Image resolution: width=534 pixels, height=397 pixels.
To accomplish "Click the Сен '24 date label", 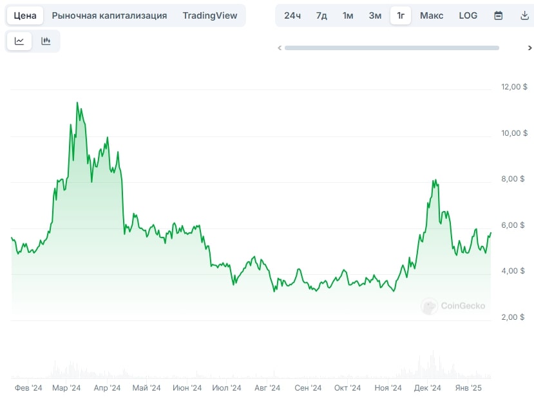I will click(x=308, y=388).
